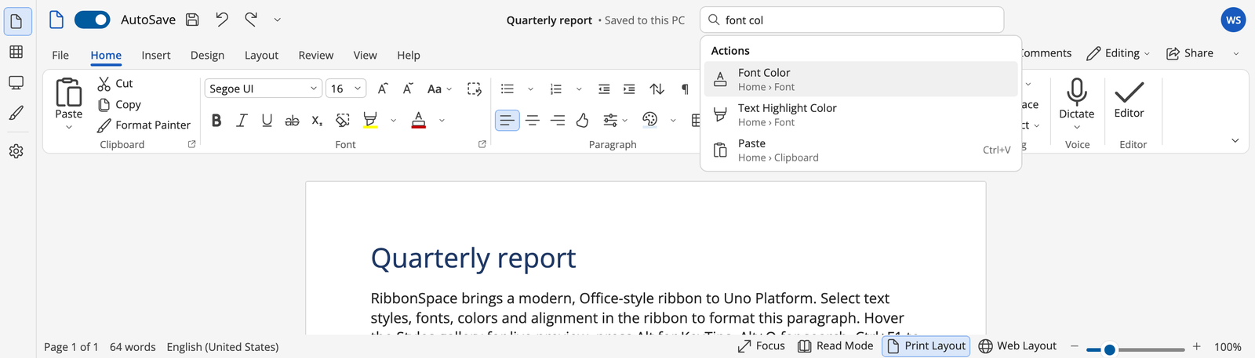Open the font color dropdown arrow
This screenshot has height=358, width=1255.
(442, 121)
